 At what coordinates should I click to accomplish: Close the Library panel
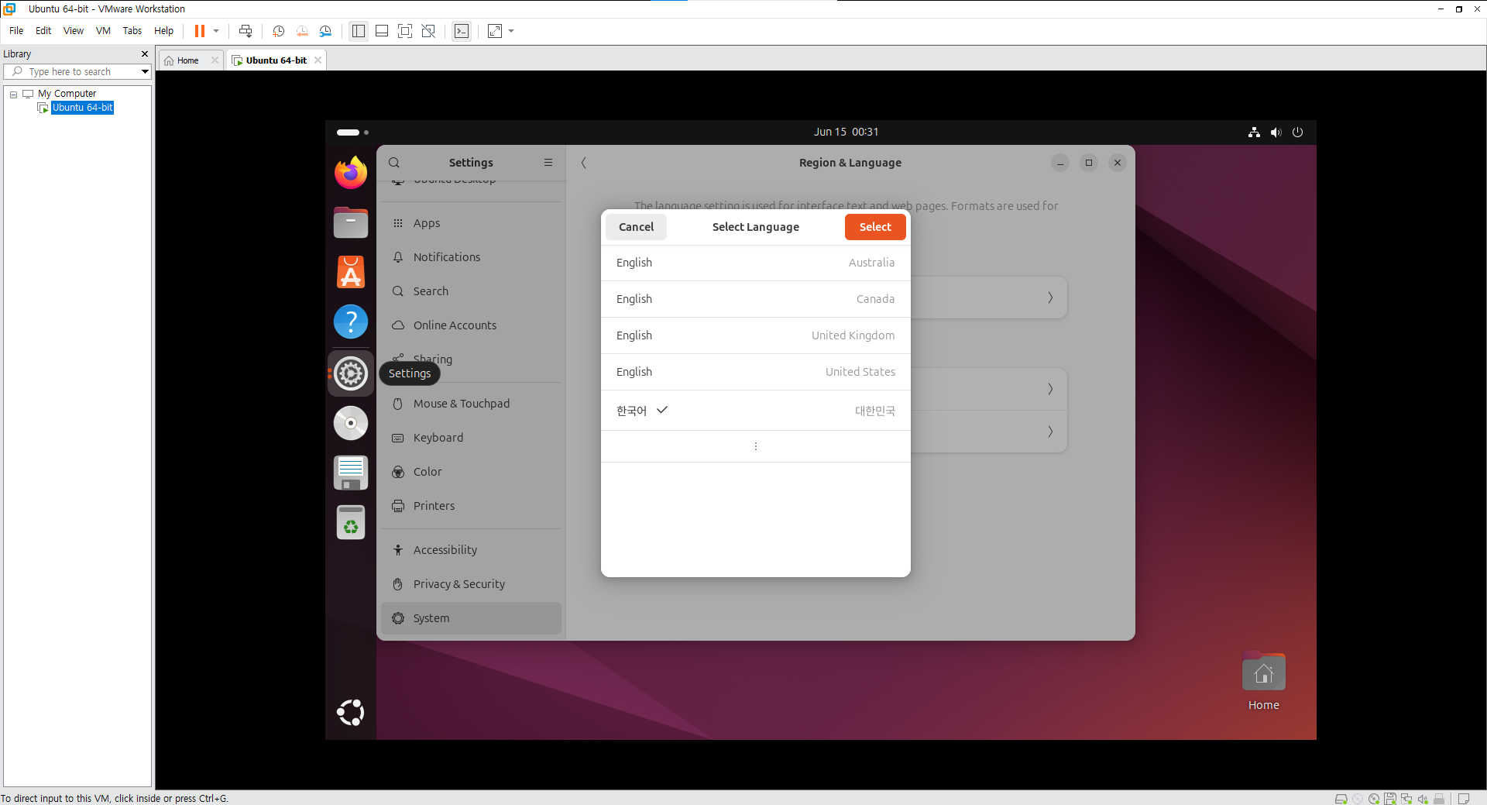pos(145,54)
